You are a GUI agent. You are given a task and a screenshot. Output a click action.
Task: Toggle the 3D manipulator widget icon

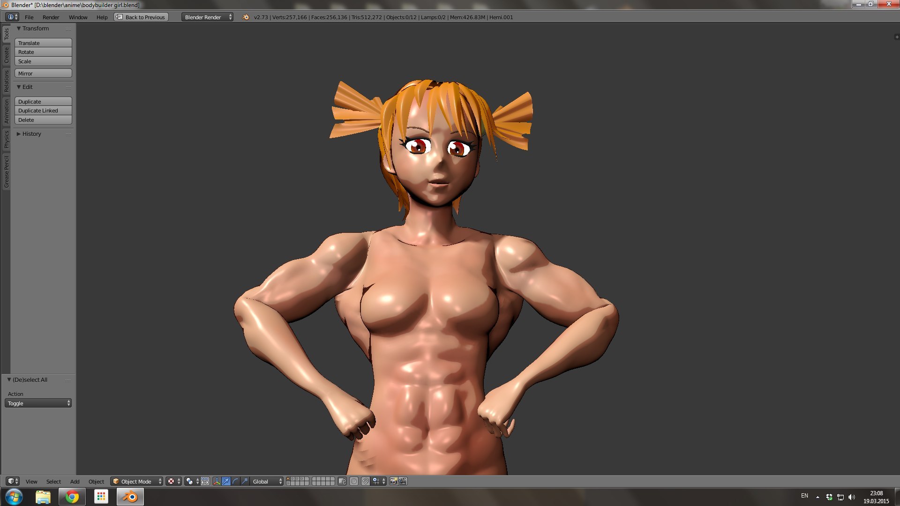pos(217,481)
